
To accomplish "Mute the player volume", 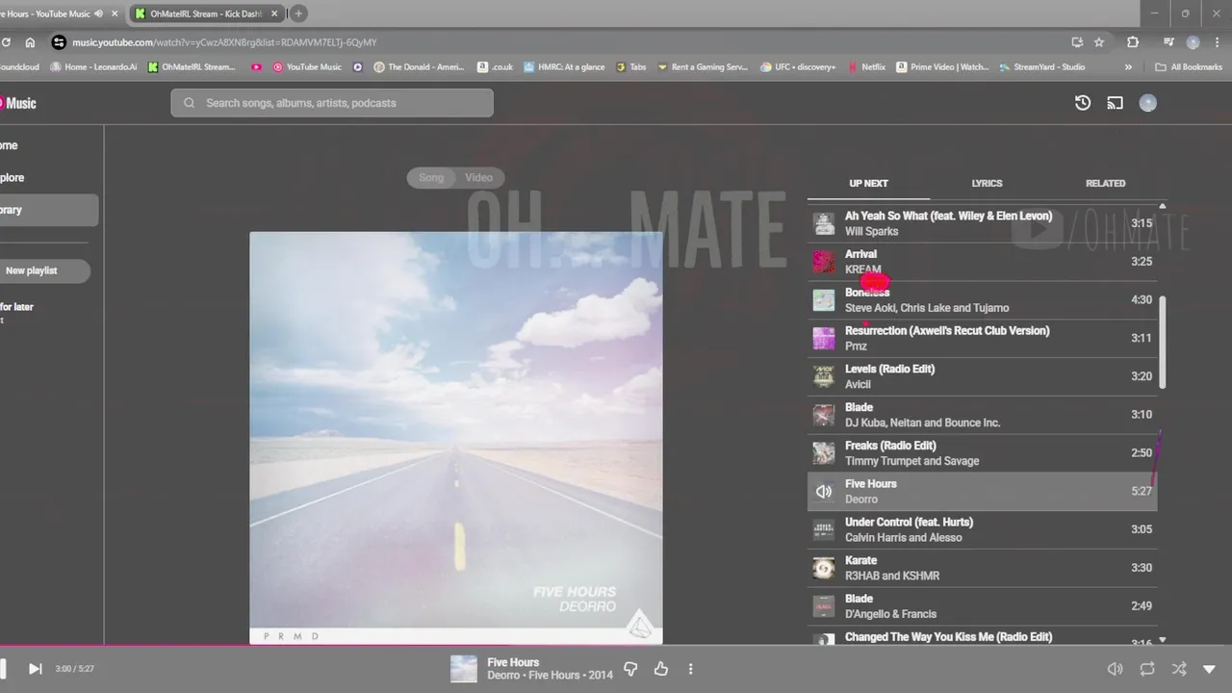I will tap(1115, 668).
